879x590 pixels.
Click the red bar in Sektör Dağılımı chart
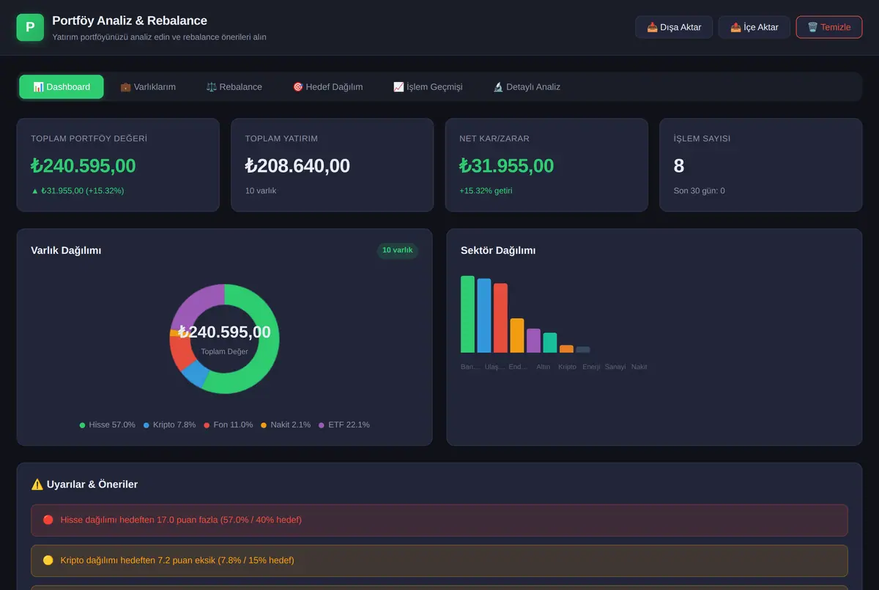point(500,318)
